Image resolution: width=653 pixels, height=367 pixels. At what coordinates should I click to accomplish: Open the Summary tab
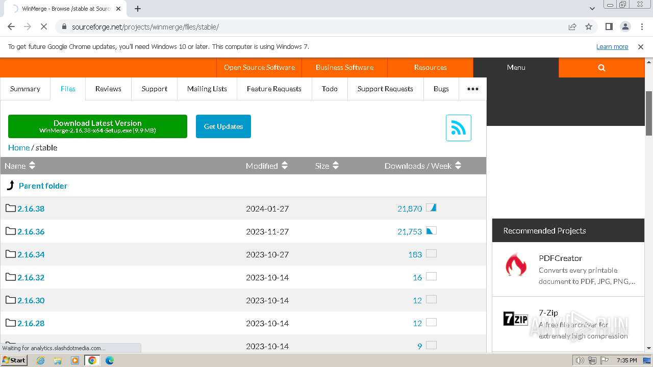[25, 89]
